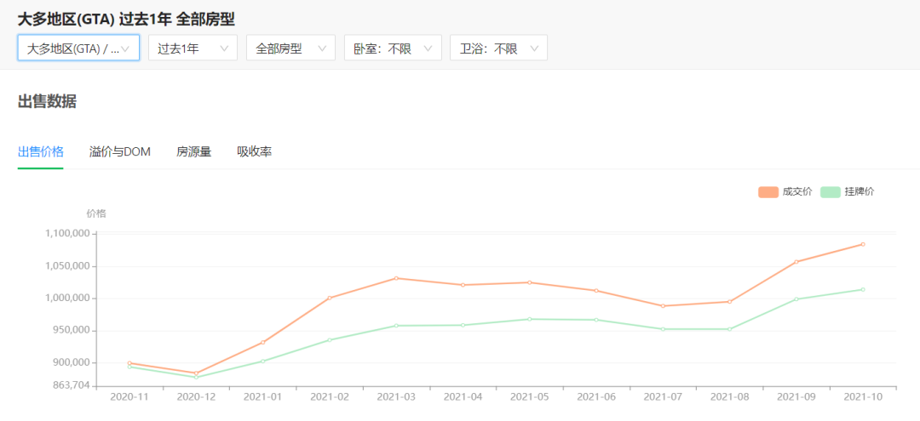Click the green 挂牌价 legend color swatch
The image size is (920, 421).
831,192
